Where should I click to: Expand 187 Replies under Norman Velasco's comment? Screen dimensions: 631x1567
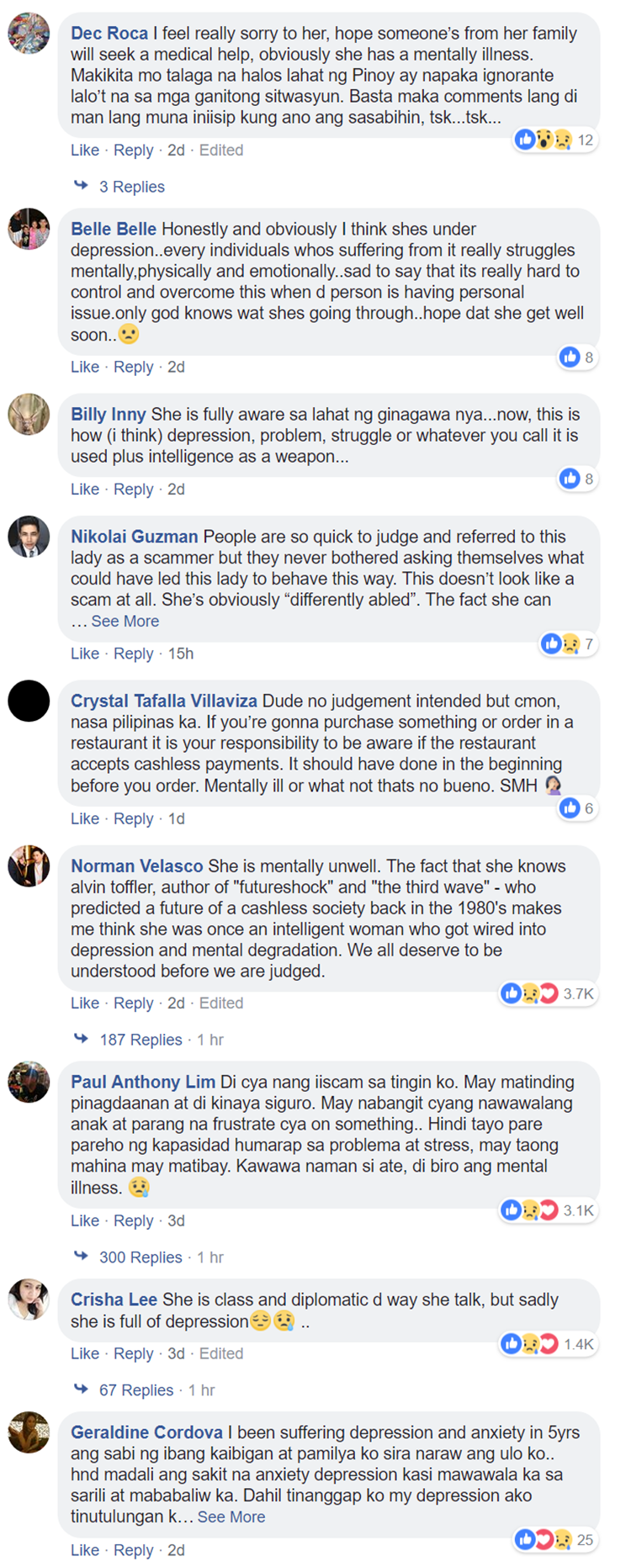coord(141,1040)
